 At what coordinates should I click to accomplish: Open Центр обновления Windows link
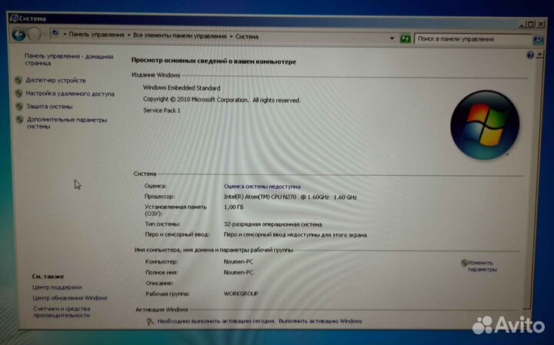pos(69,297)
